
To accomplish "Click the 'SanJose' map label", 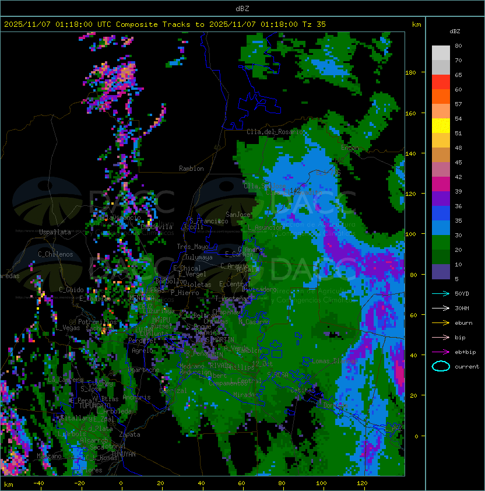I will pos(238,215).
